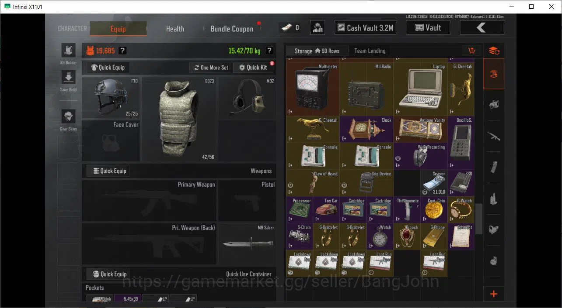
Task: Click the orange plus icon in sidebar
Action: coord(494,294)
